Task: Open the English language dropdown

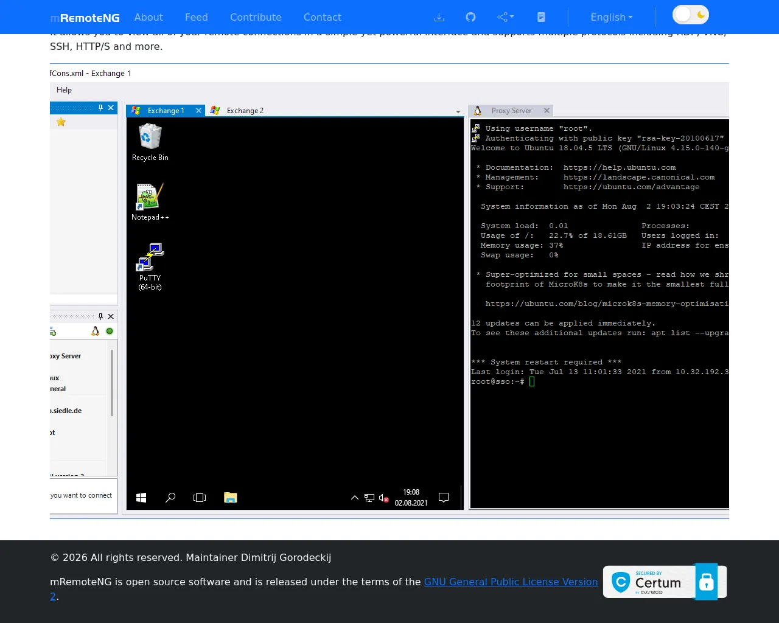Action: (x=611, y=17)
